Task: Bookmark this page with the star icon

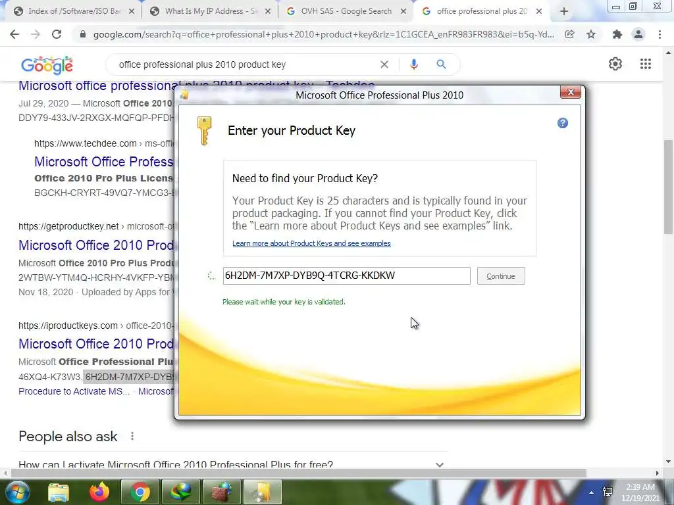Action: (x=592, y=34)
